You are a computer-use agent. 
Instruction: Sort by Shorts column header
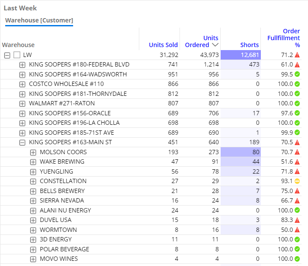click(250, 45)
